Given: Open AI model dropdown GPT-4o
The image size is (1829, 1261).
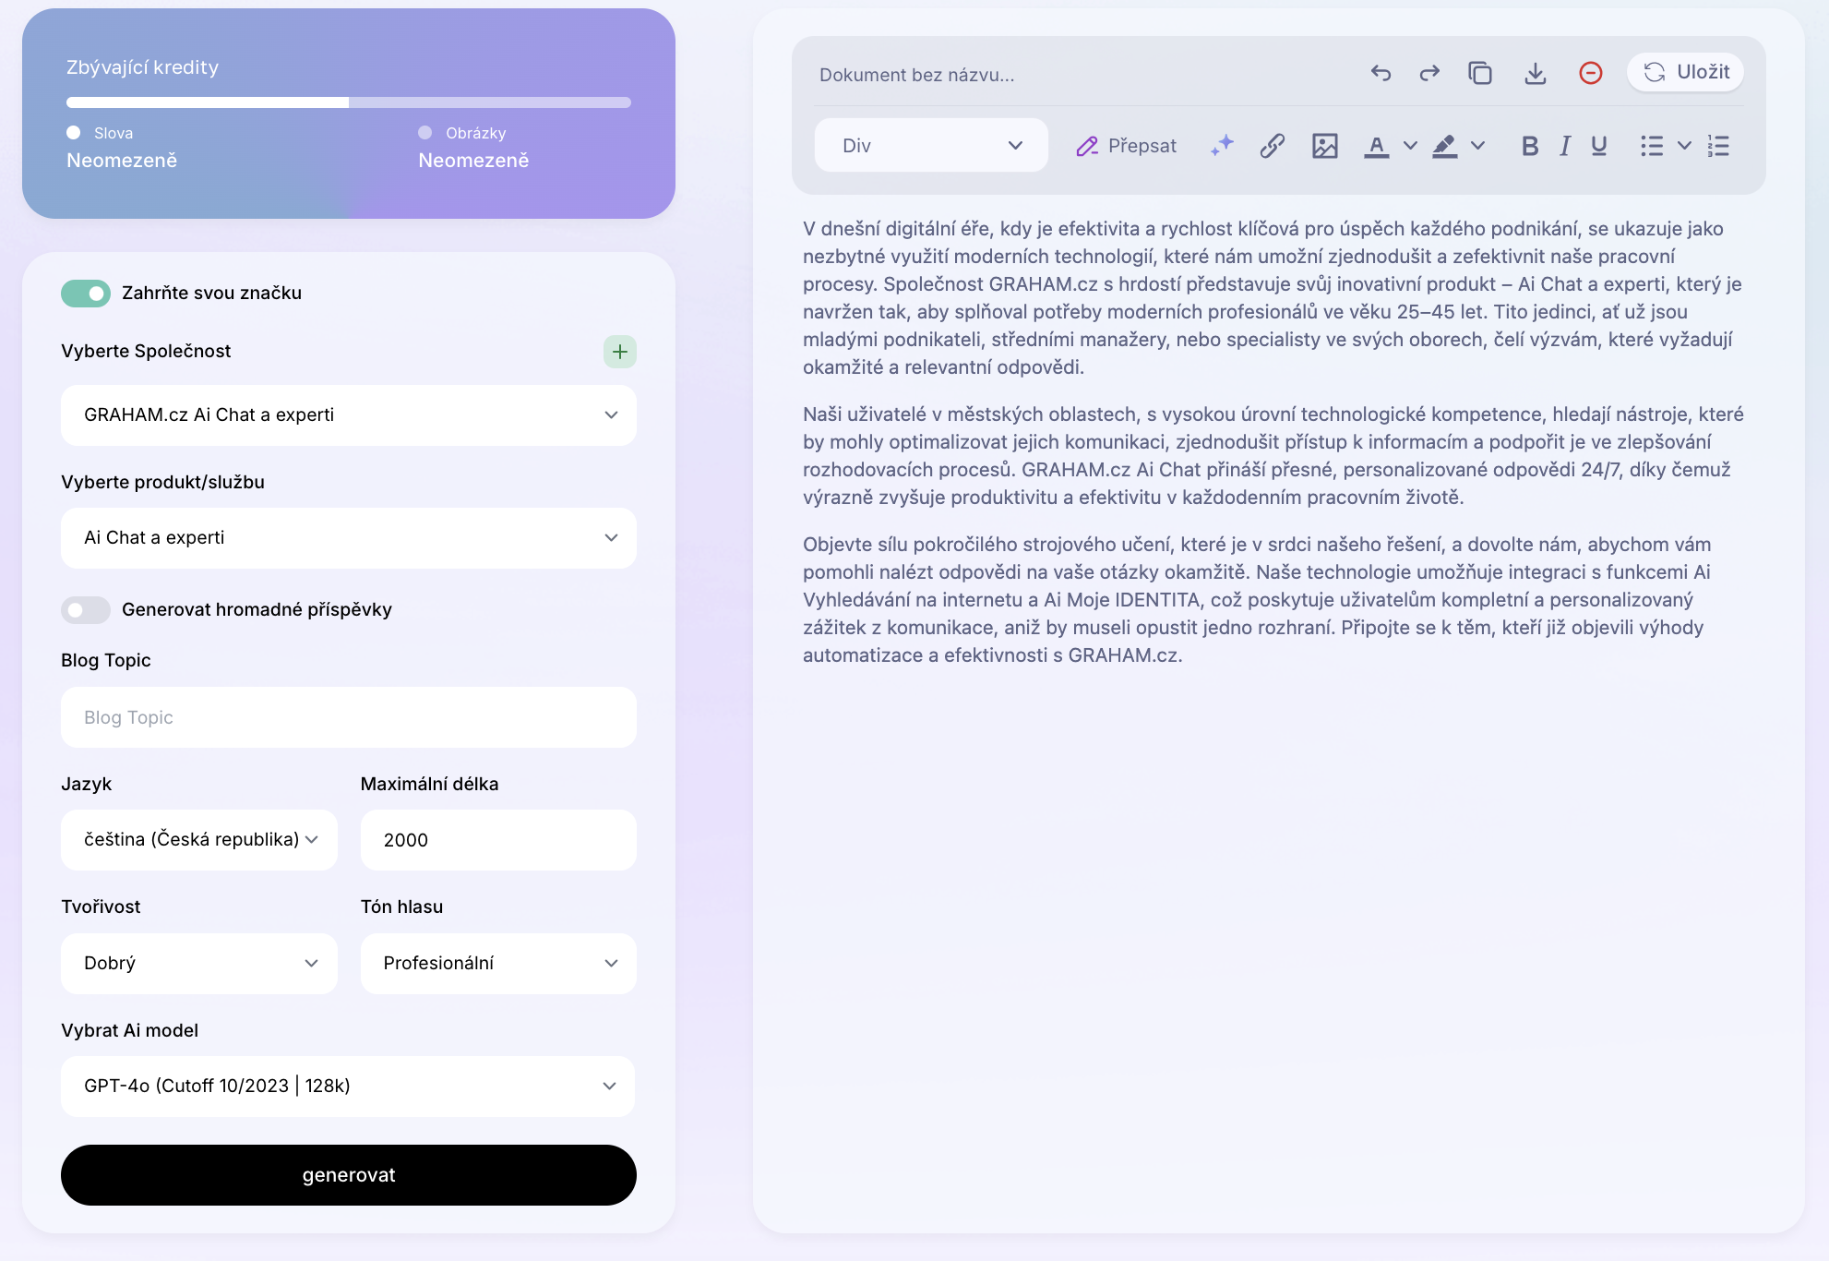Looking at the screenshot, I should pos(348,1087).
